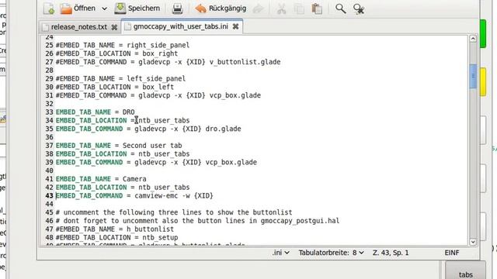
Task: Click line 25 right_side_panel text
Action: pyautogui.click(x=158, y=45)
